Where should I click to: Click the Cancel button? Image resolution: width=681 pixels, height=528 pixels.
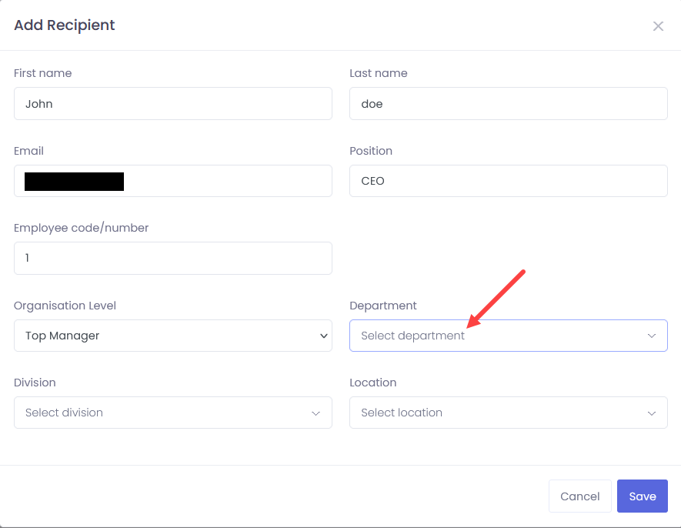pyautogui.click(x=579, y=496)
